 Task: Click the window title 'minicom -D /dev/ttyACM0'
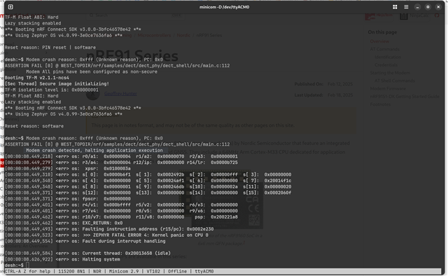pyautogui.click(x=224, y=7)
